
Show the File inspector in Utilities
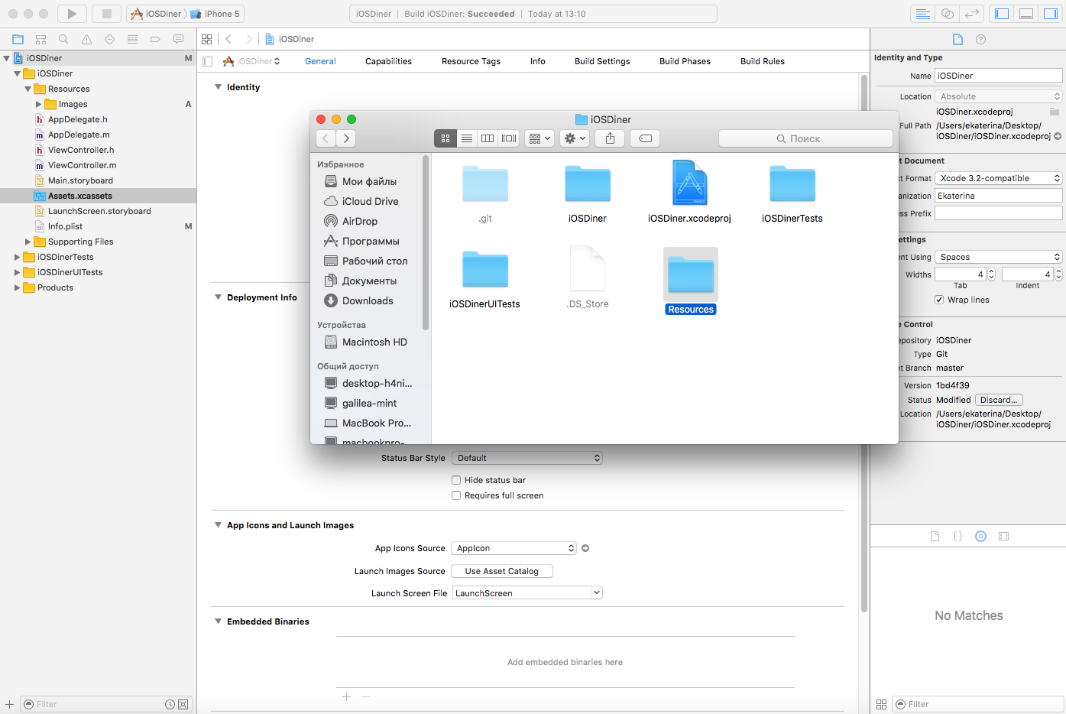click(957, 39)
